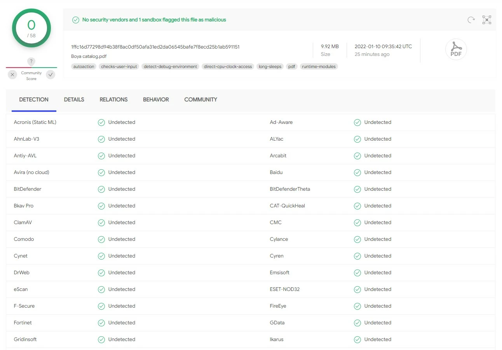The width and height of the screenshot is (502, 350).
Task: Click the 0/58 detection score circle
Action: coord(31,28)
